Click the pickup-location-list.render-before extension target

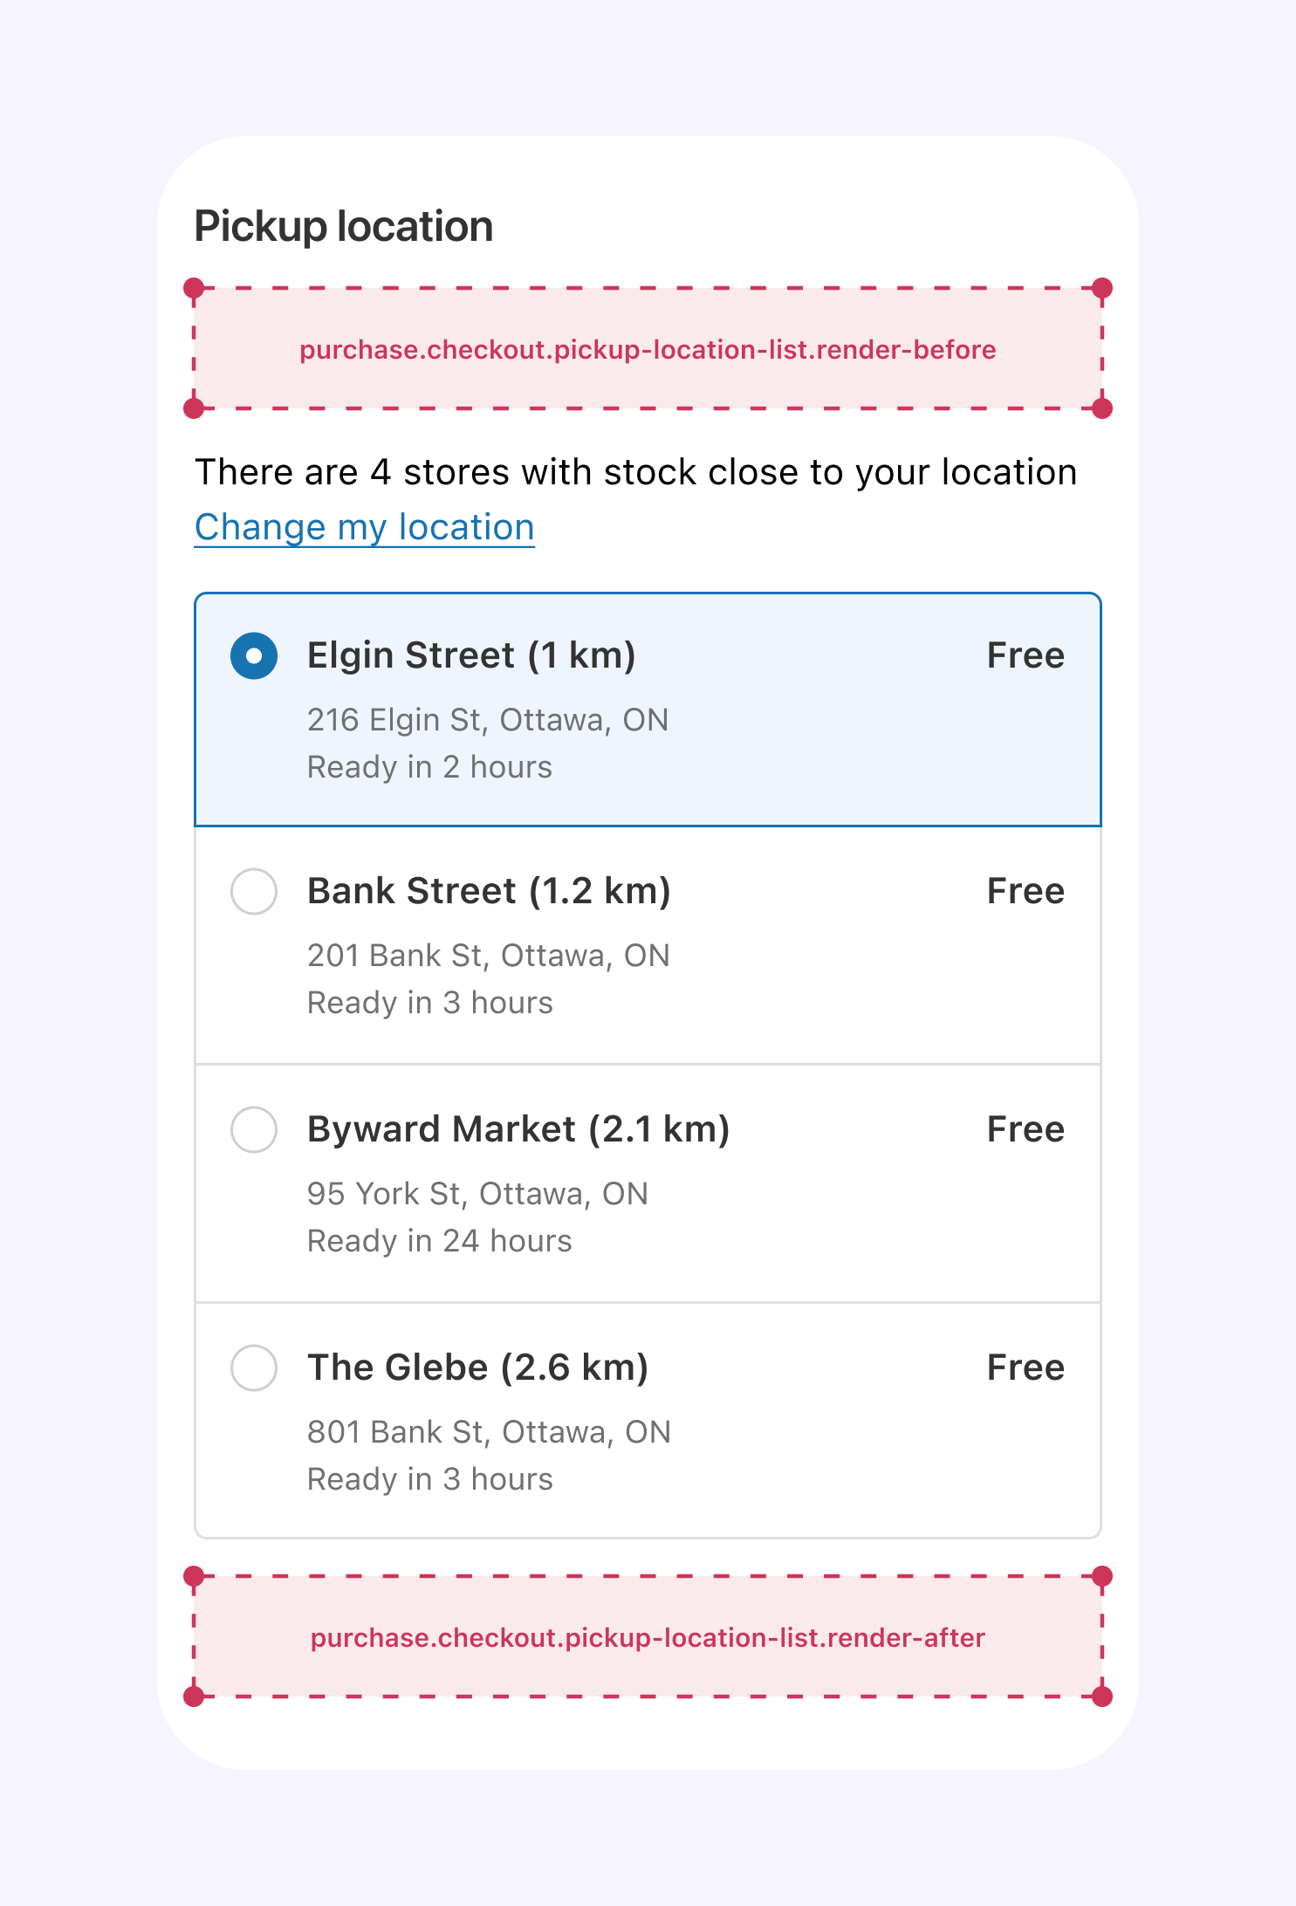[648, 348]
